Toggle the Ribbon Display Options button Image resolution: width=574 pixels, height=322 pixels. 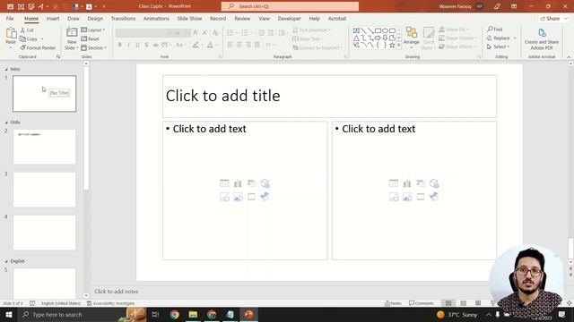(514, 6)
